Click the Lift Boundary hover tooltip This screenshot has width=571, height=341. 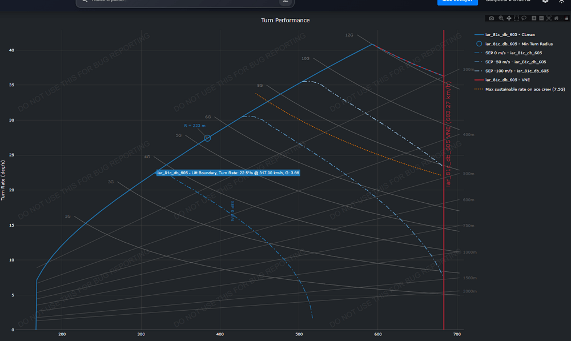coord(228,172)
